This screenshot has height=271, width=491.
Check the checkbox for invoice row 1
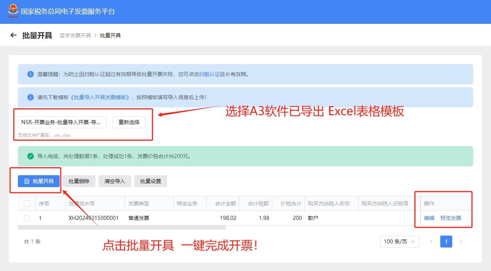(26, 218)
